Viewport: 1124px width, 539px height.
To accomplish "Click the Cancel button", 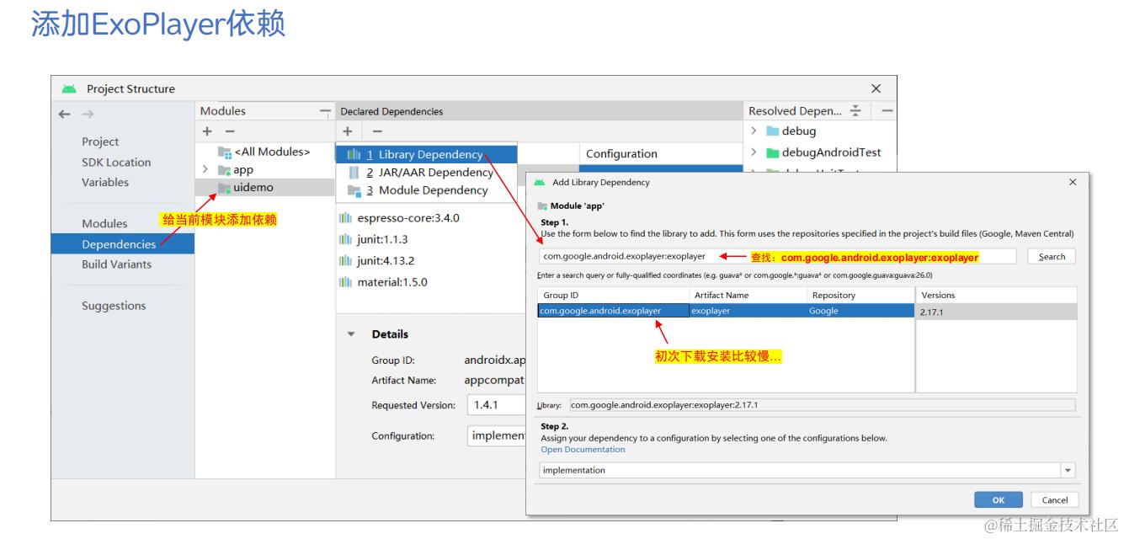I will point(1054,499).
